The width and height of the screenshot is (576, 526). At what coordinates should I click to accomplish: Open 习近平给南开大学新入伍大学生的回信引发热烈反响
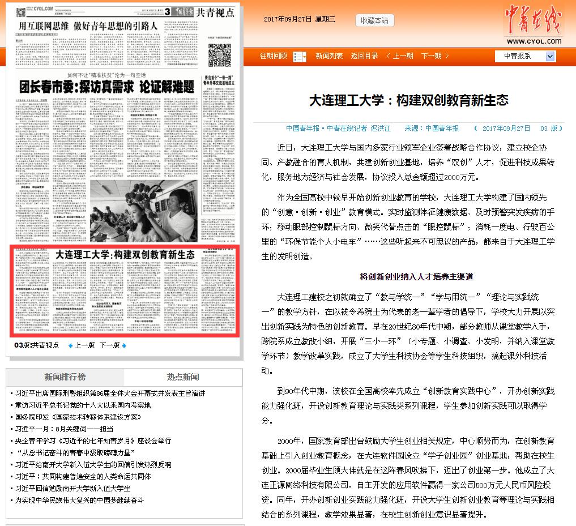pos(93,465)
